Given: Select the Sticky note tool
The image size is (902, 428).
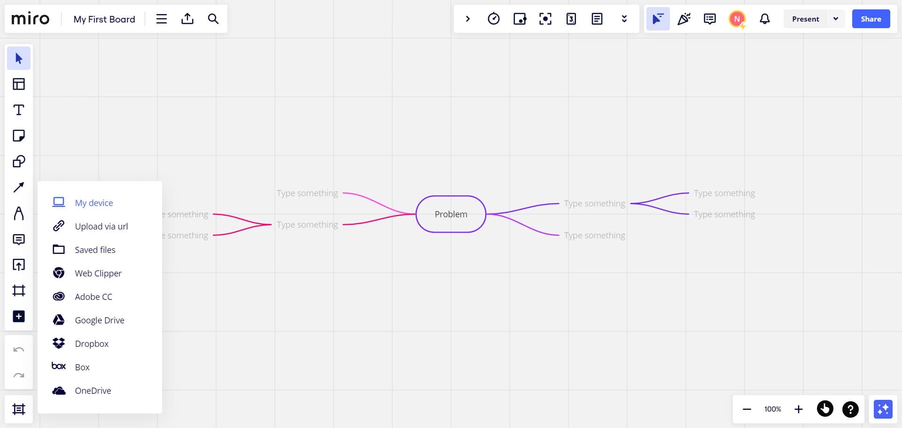Looking at the screenshot, I should tap(19, 136).
